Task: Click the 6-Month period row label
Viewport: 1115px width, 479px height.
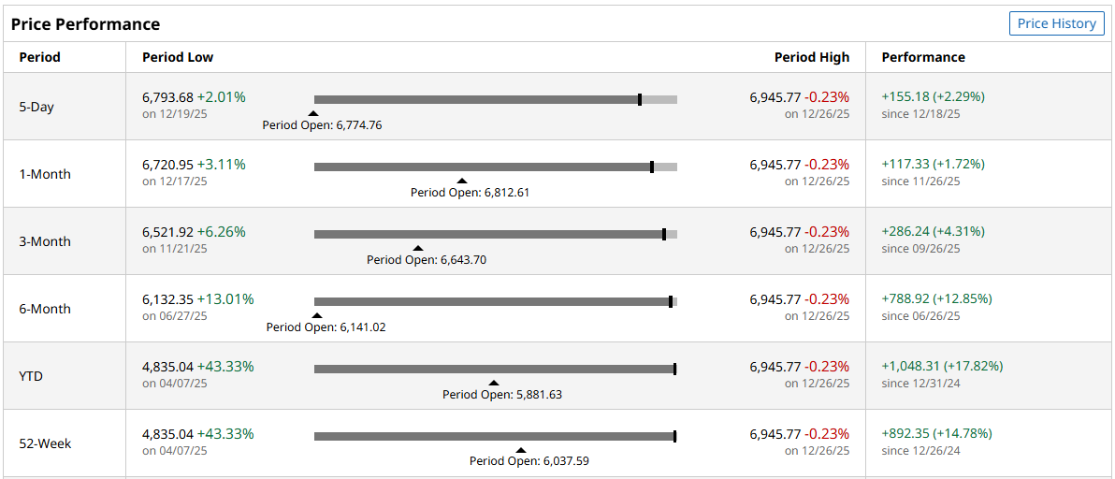Action: pos(45,309)
